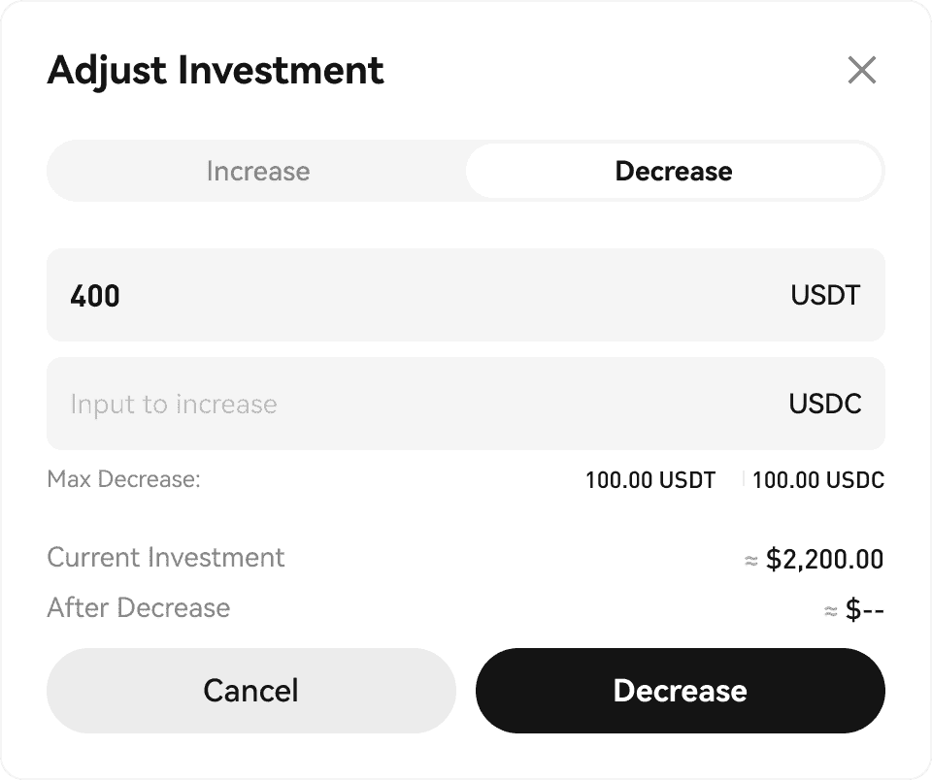Viewport: 932px width, 780px height.
Task: Click the Adjust Investment title
Action: pyautogui.click(x=216, y=71)
